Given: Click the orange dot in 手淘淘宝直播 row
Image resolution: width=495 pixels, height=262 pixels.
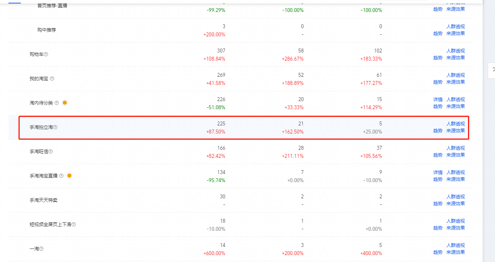Looking at the screenshot, I should coord(69,176).
